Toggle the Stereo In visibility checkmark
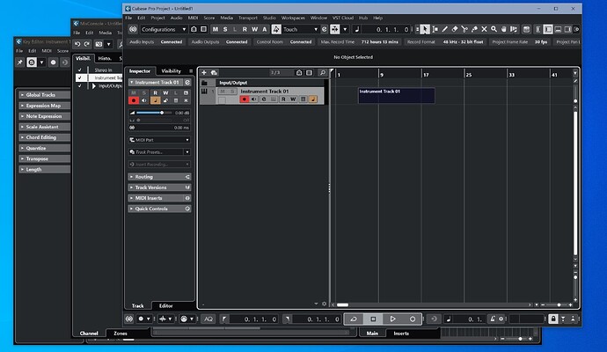This screenshot has width=607, height=352. [80, 70]
